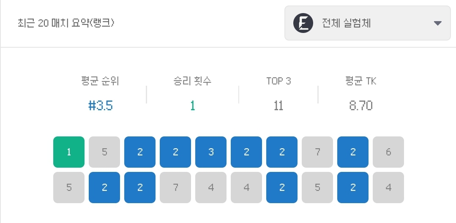Image resolution: width=456 pixels, height=223 pixels.
Task: Click the 최근 20 매치 요약(랭크) heading
Action: point(66,23)
